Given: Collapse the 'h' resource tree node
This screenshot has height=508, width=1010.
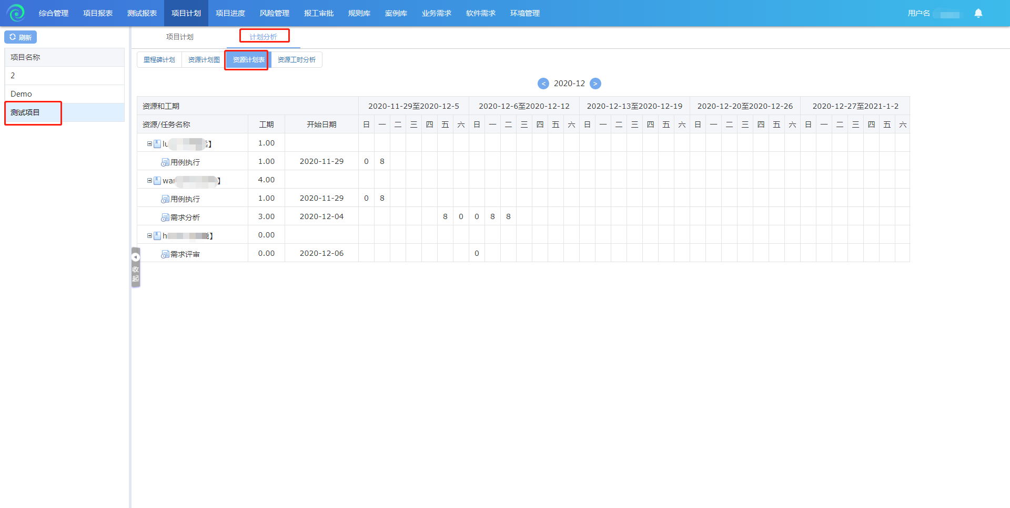Looking at the screenshot, I should coord(149,236).
